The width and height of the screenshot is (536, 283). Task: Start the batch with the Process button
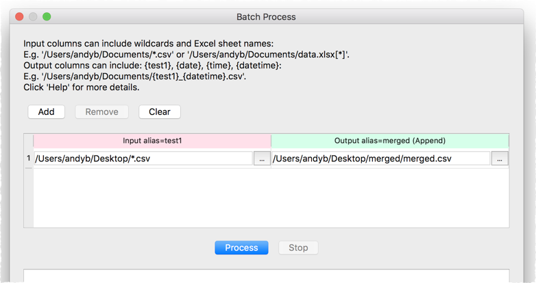pyautogui.click(x=241, y=247)
